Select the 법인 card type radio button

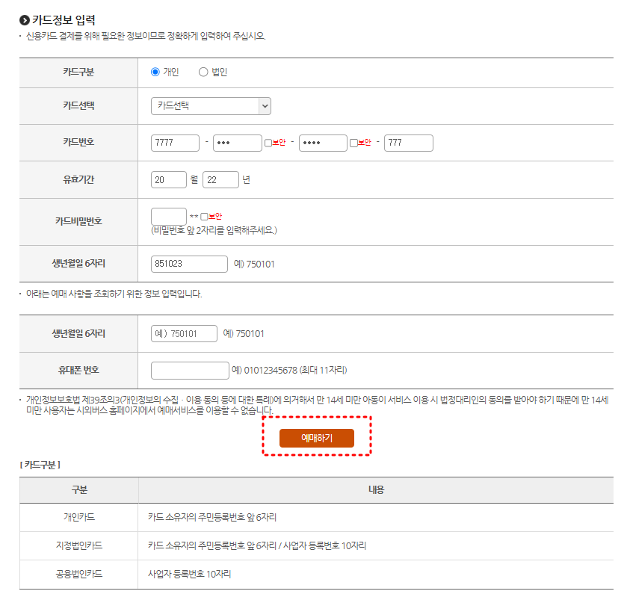pos(203,72)
